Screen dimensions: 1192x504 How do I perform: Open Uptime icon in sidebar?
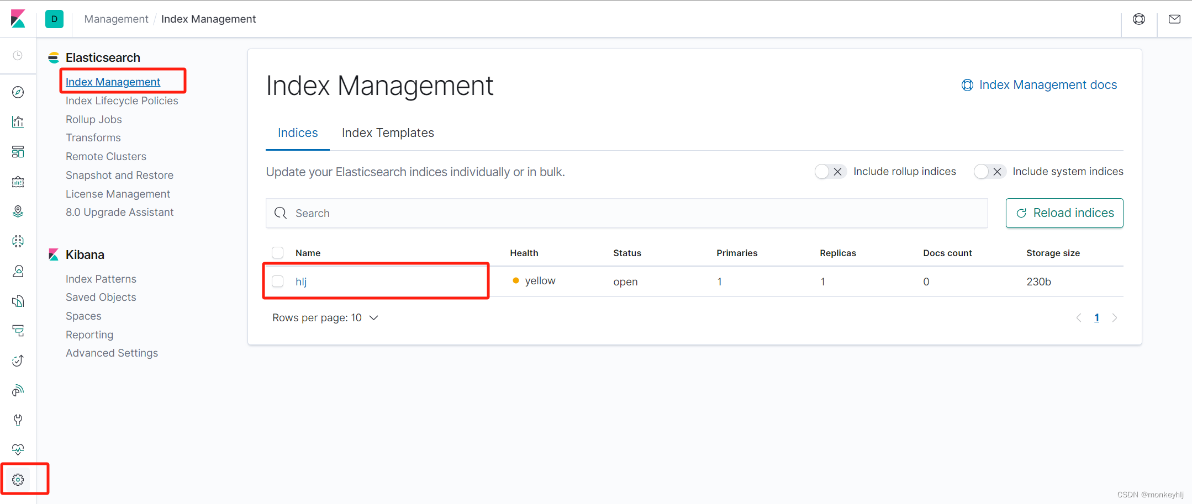18,360
